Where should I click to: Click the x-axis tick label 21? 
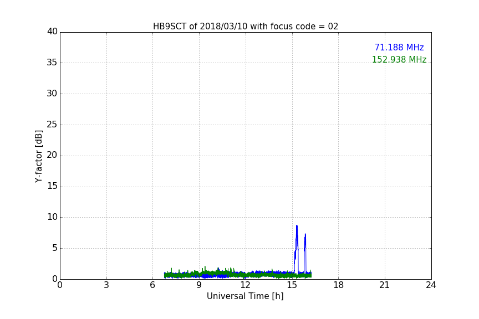(385, 285)
